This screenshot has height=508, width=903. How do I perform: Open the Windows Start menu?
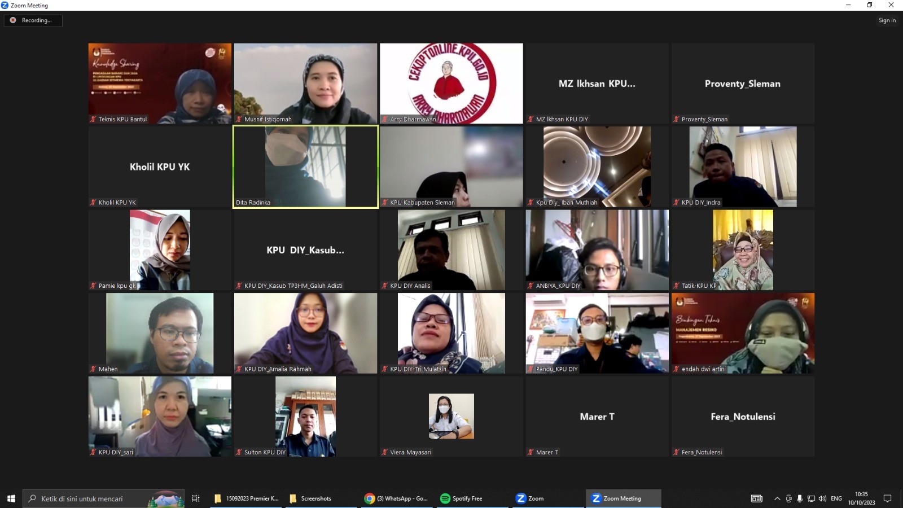[x=11, y=498]
